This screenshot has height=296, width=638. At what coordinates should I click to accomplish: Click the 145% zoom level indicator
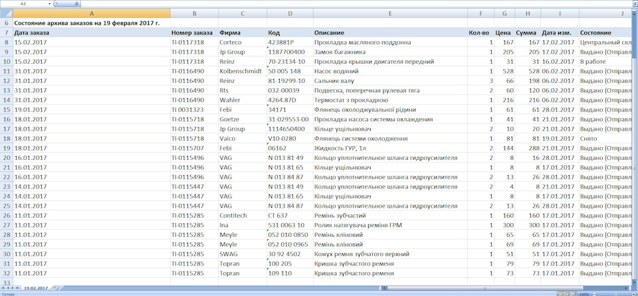click(x=584, y=293)
